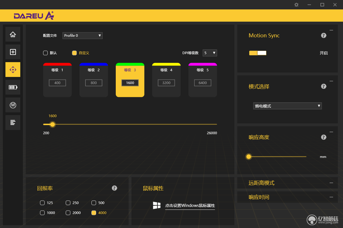Click the 响应高度 help question mark
343x228 pixels.
324,137
